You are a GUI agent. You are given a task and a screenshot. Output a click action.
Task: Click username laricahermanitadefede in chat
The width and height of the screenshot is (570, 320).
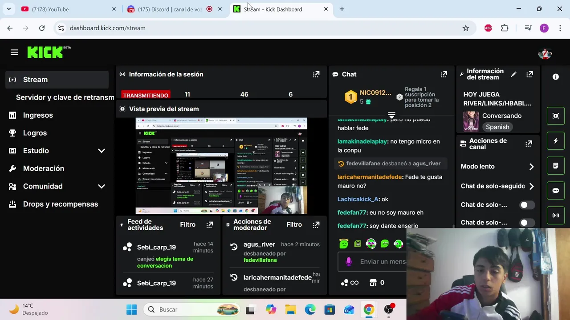pos(370,177)
